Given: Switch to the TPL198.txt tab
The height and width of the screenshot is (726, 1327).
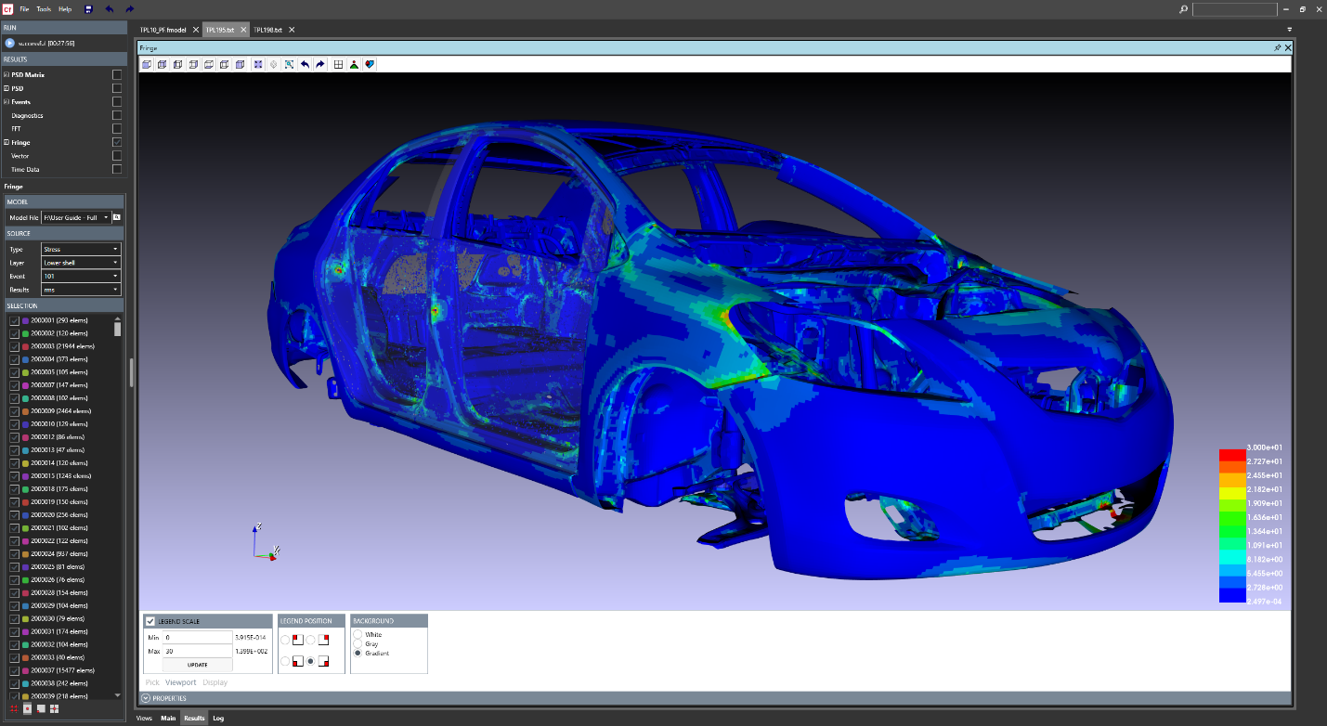Looking at the screenshot, I should pos(267,30).
